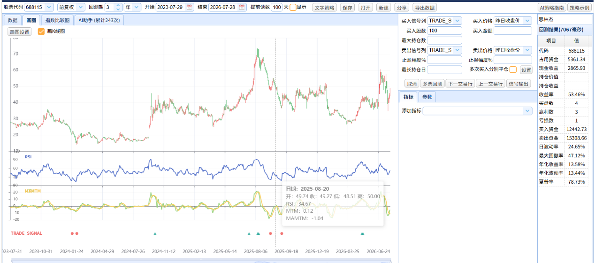Click the 买入股数 input field
The width and height of the screenshot is (595, 263).
(444, 31)
